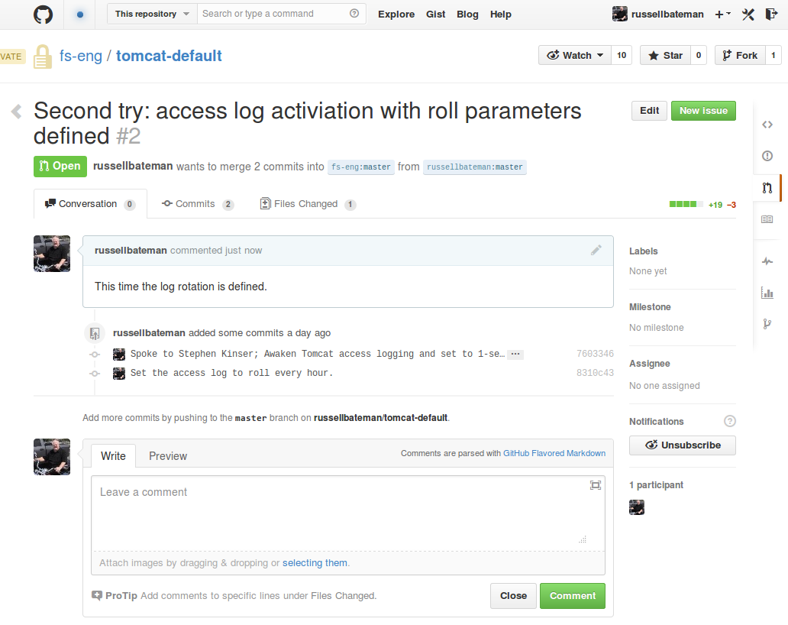Star the tomcat-default repository
Viewport: 788px width, 625px height.
point(665,55)
